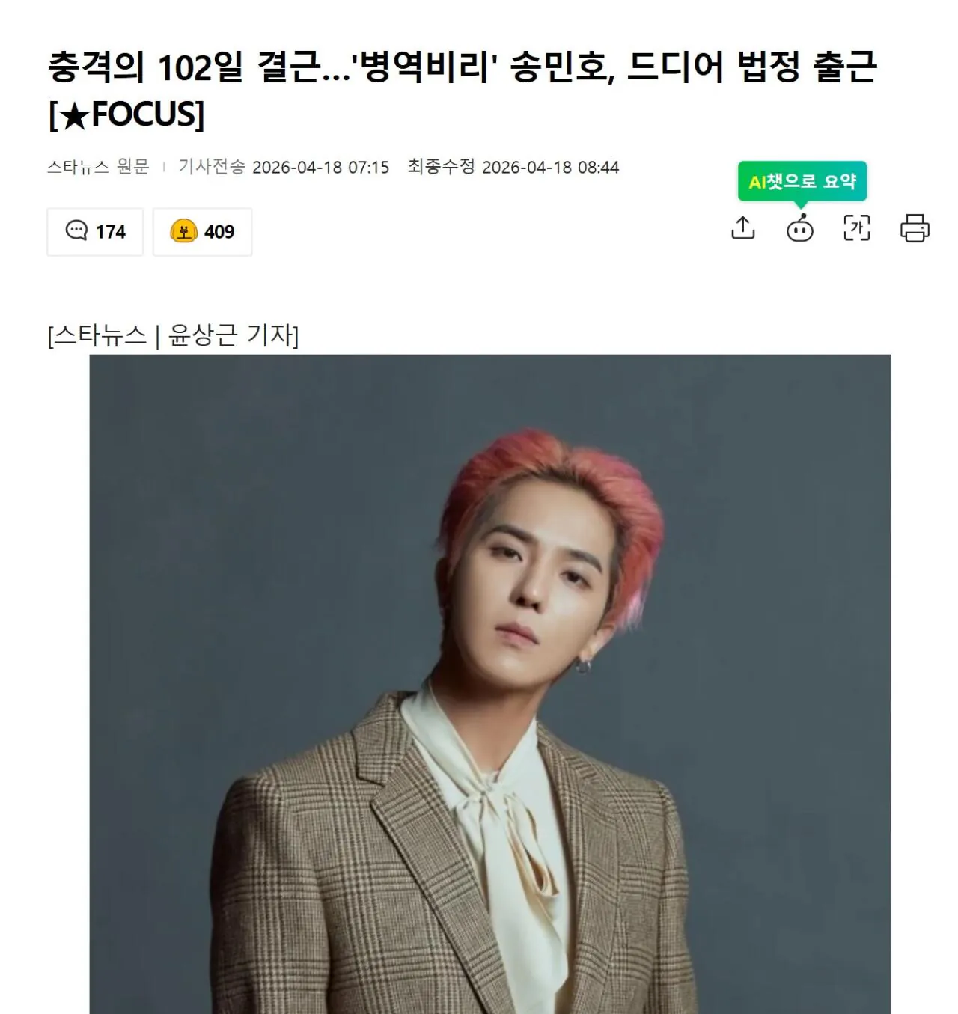The image size is (958, 1014).
Task: Open the article photo of the pink-haired man
Action: pos(490,684)
